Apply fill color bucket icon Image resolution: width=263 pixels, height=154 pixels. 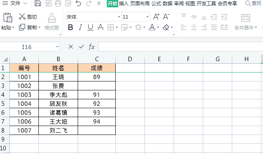tap(138, 27)
